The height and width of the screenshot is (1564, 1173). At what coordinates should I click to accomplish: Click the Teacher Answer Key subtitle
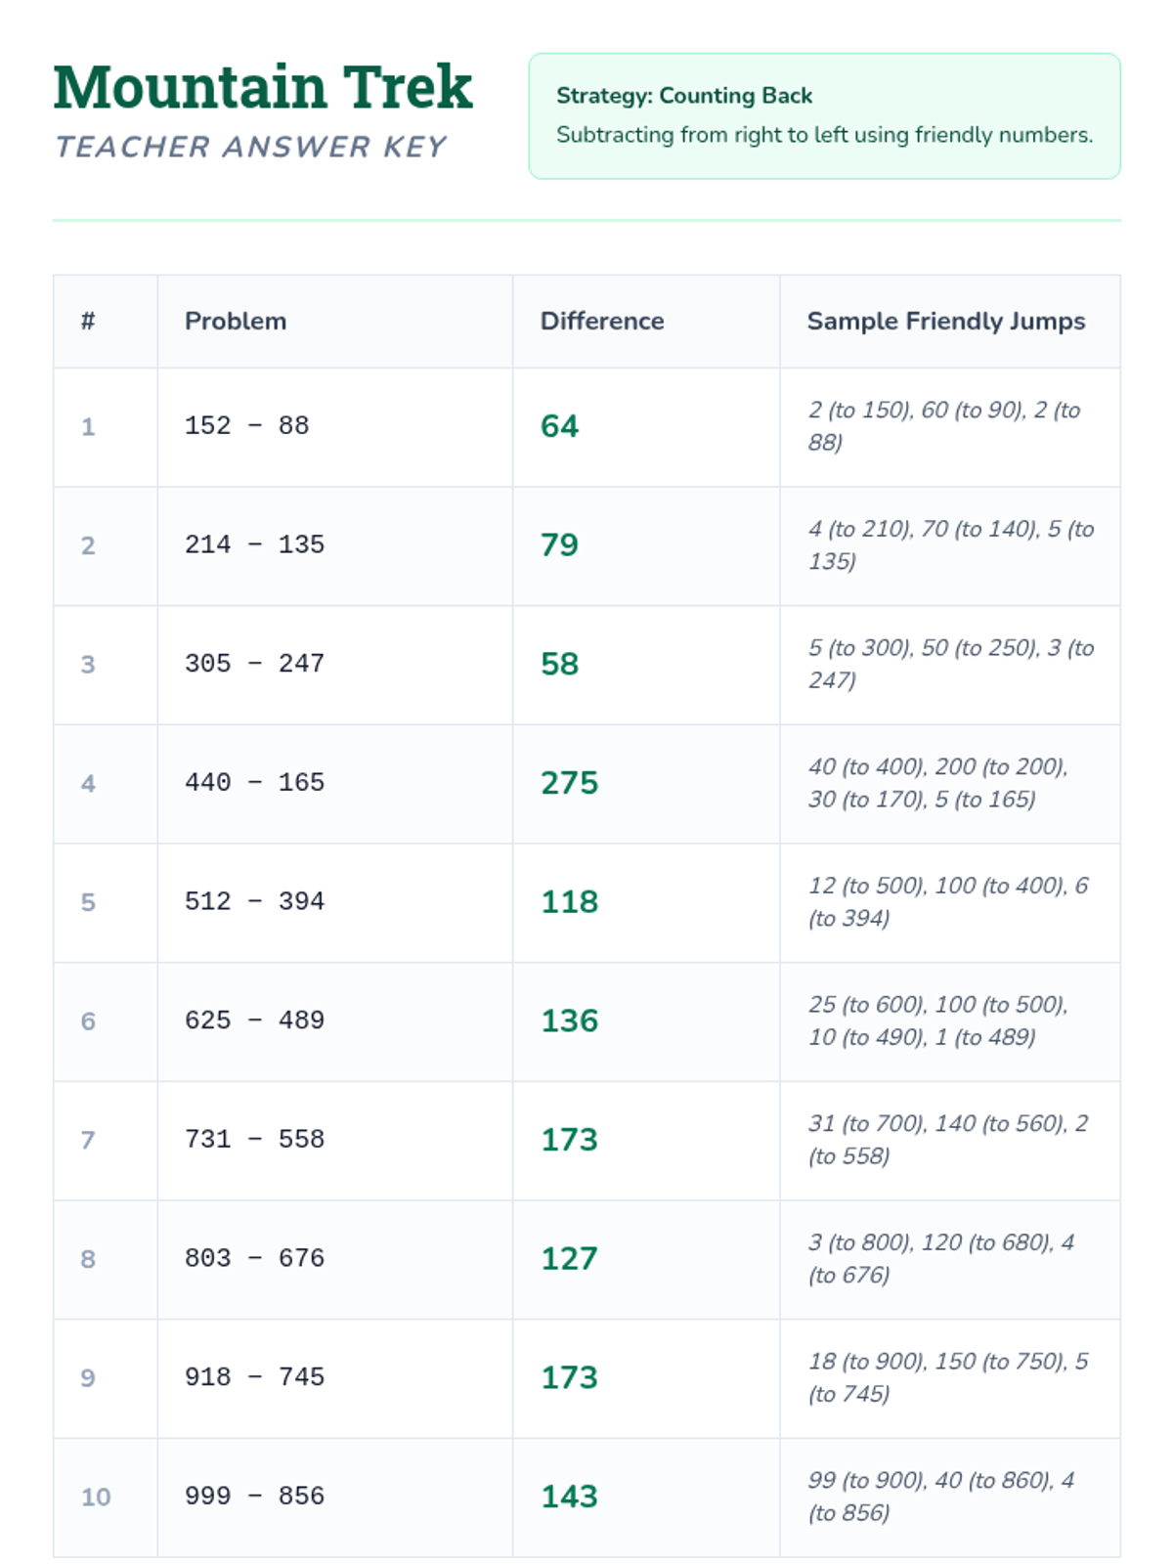coord(250,147)
